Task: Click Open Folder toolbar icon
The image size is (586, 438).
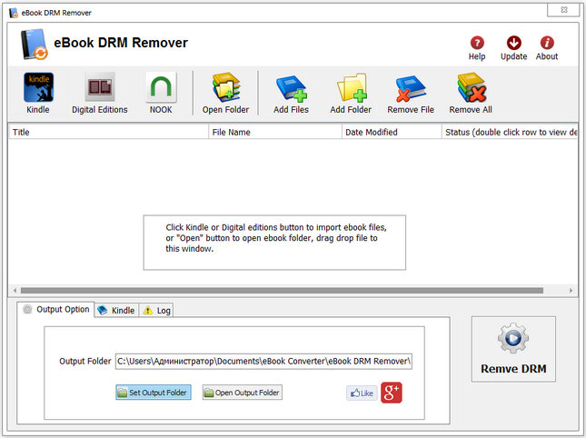Action: pos(225,89)
